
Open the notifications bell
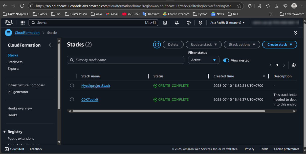pyautogui.click(x=177, y=22)
